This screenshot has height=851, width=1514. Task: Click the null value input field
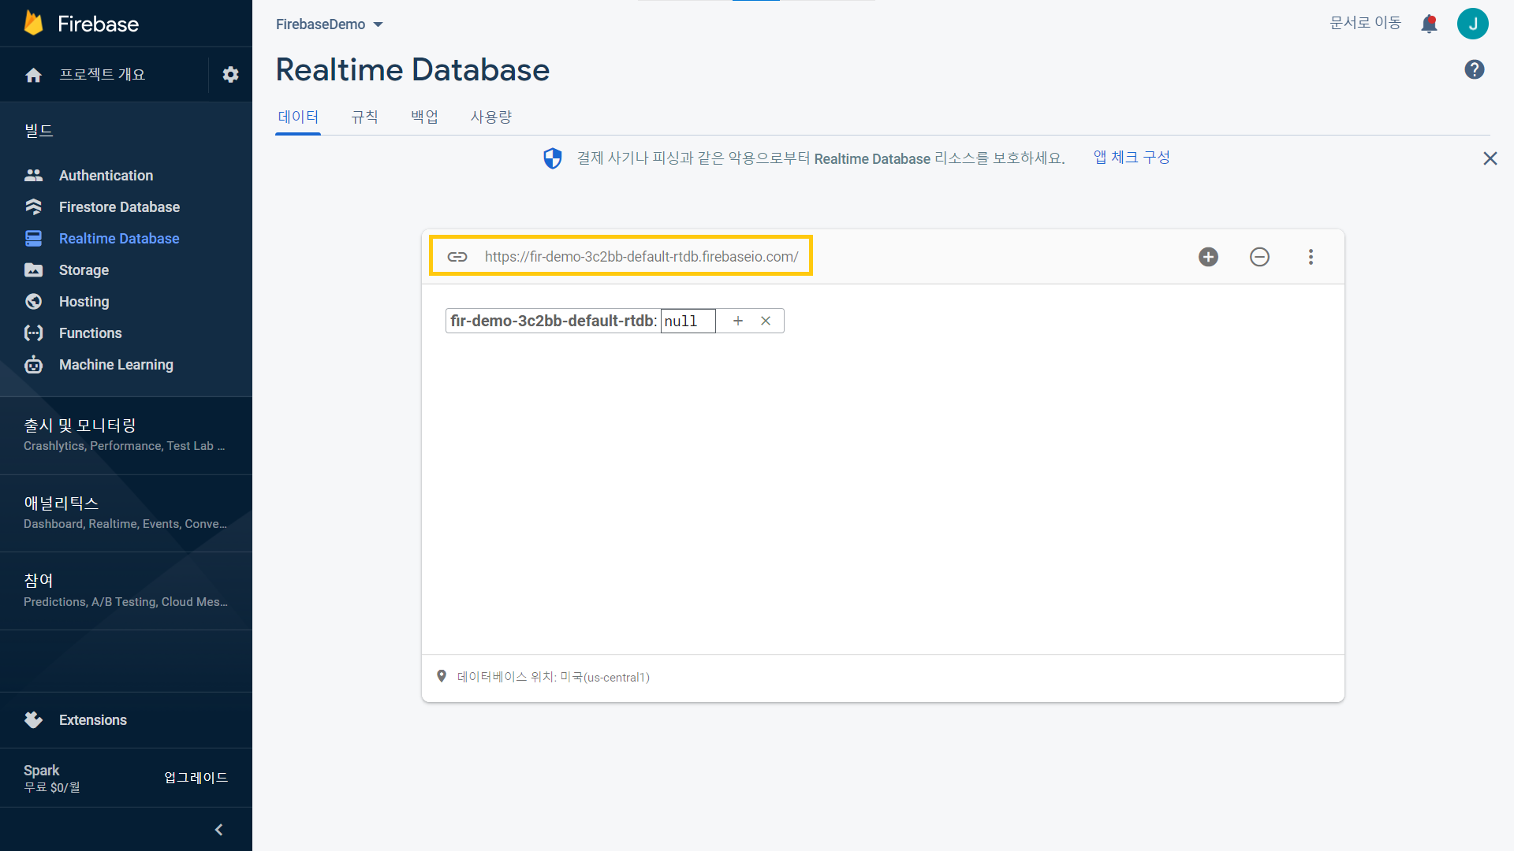687,321
